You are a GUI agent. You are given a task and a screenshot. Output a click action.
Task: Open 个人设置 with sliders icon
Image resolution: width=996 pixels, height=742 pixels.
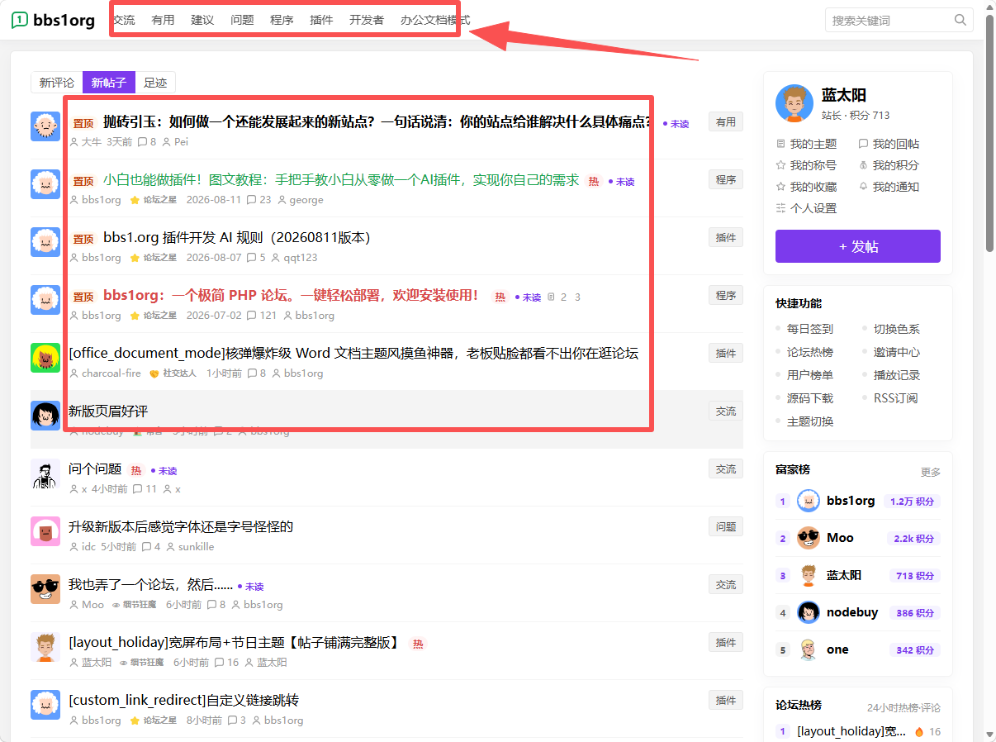[807, 208]
